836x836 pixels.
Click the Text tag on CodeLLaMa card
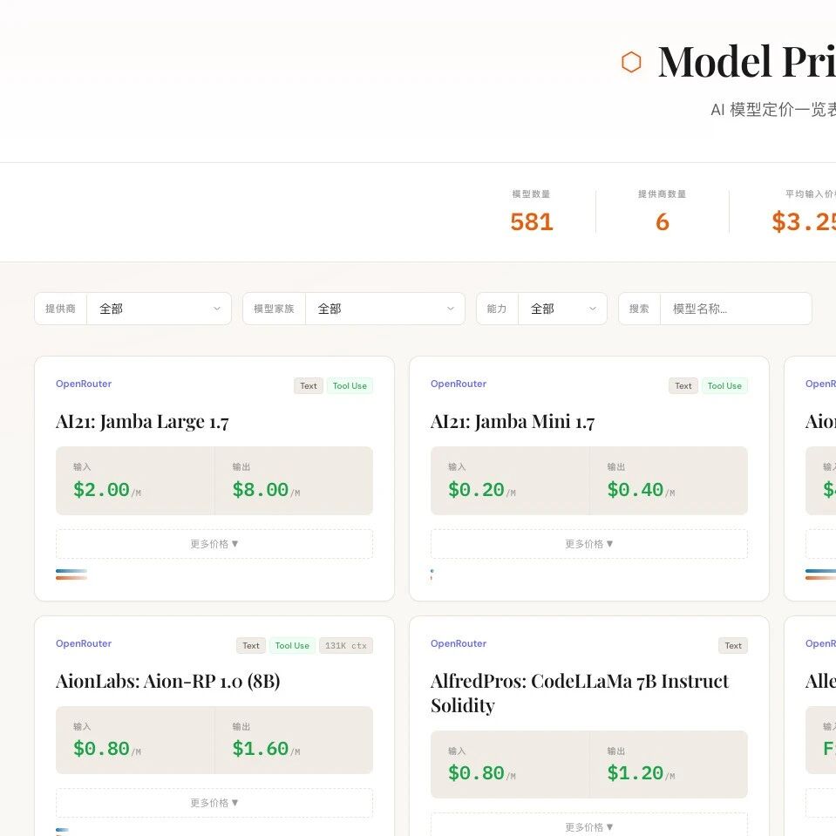pyautogui.click(x=733, y=646)
